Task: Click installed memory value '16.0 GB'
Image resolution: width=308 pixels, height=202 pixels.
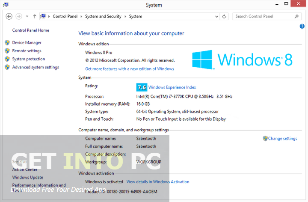Action: (x=143, y=104)
